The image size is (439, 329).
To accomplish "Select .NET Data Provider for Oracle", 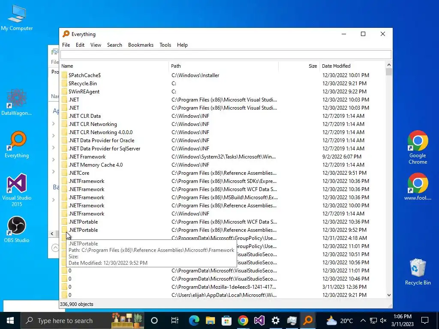I will pos(223,141).
